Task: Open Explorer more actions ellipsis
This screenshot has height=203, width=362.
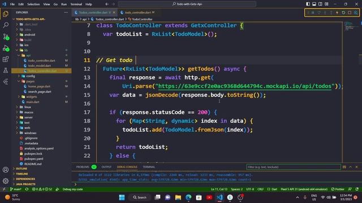Action: pyautogui.click(x=66, y=12)
